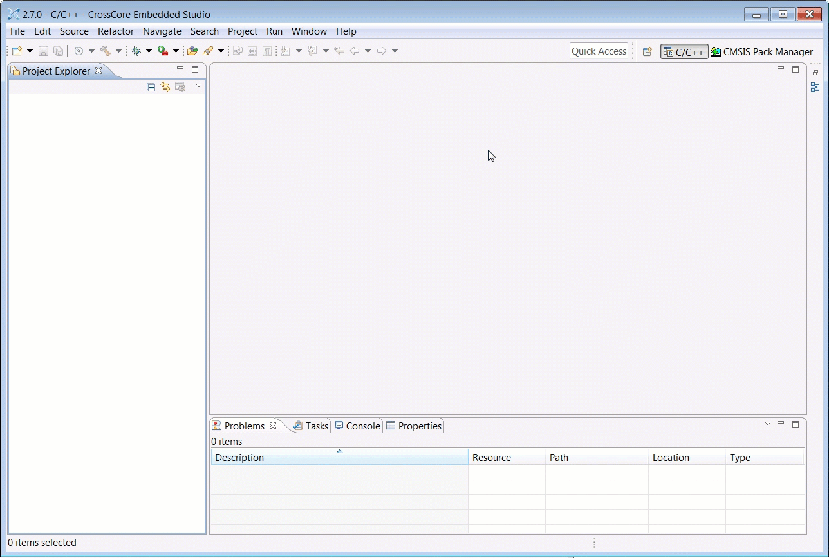Screen dimensions: 829x558
Task: Close the Project Explorer view tab
Action: pos(98,71)
